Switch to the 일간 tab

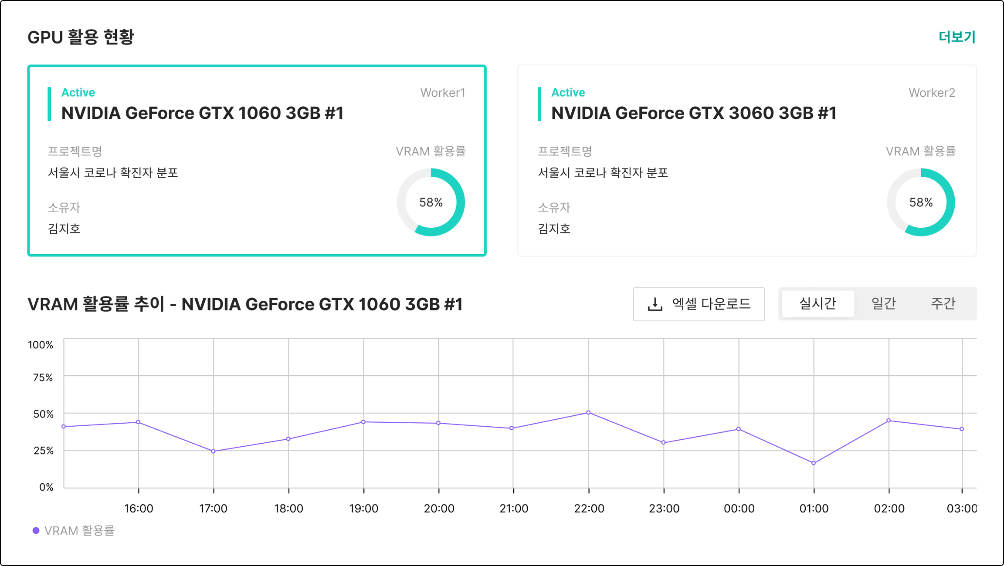click(883, 303)
